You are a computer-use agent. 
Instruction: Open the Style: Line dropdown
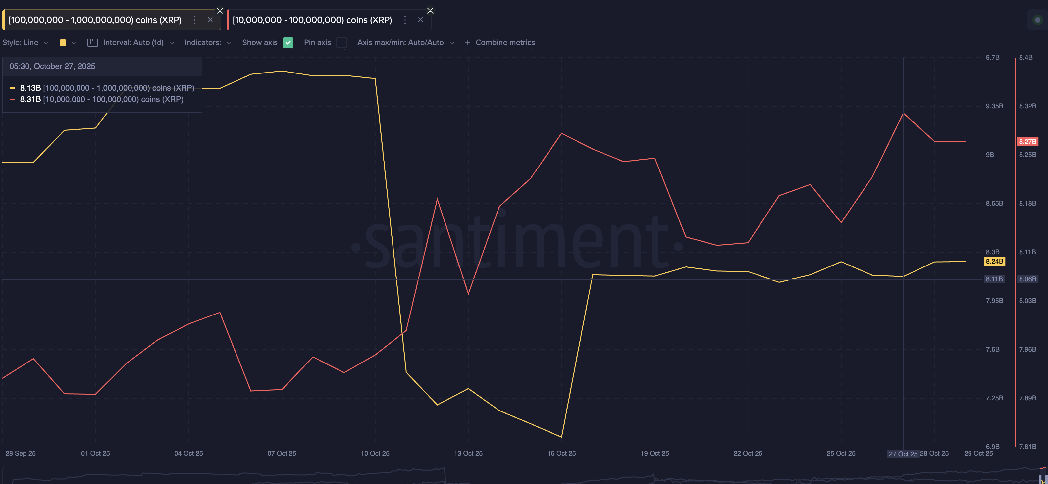coord(25,42)
